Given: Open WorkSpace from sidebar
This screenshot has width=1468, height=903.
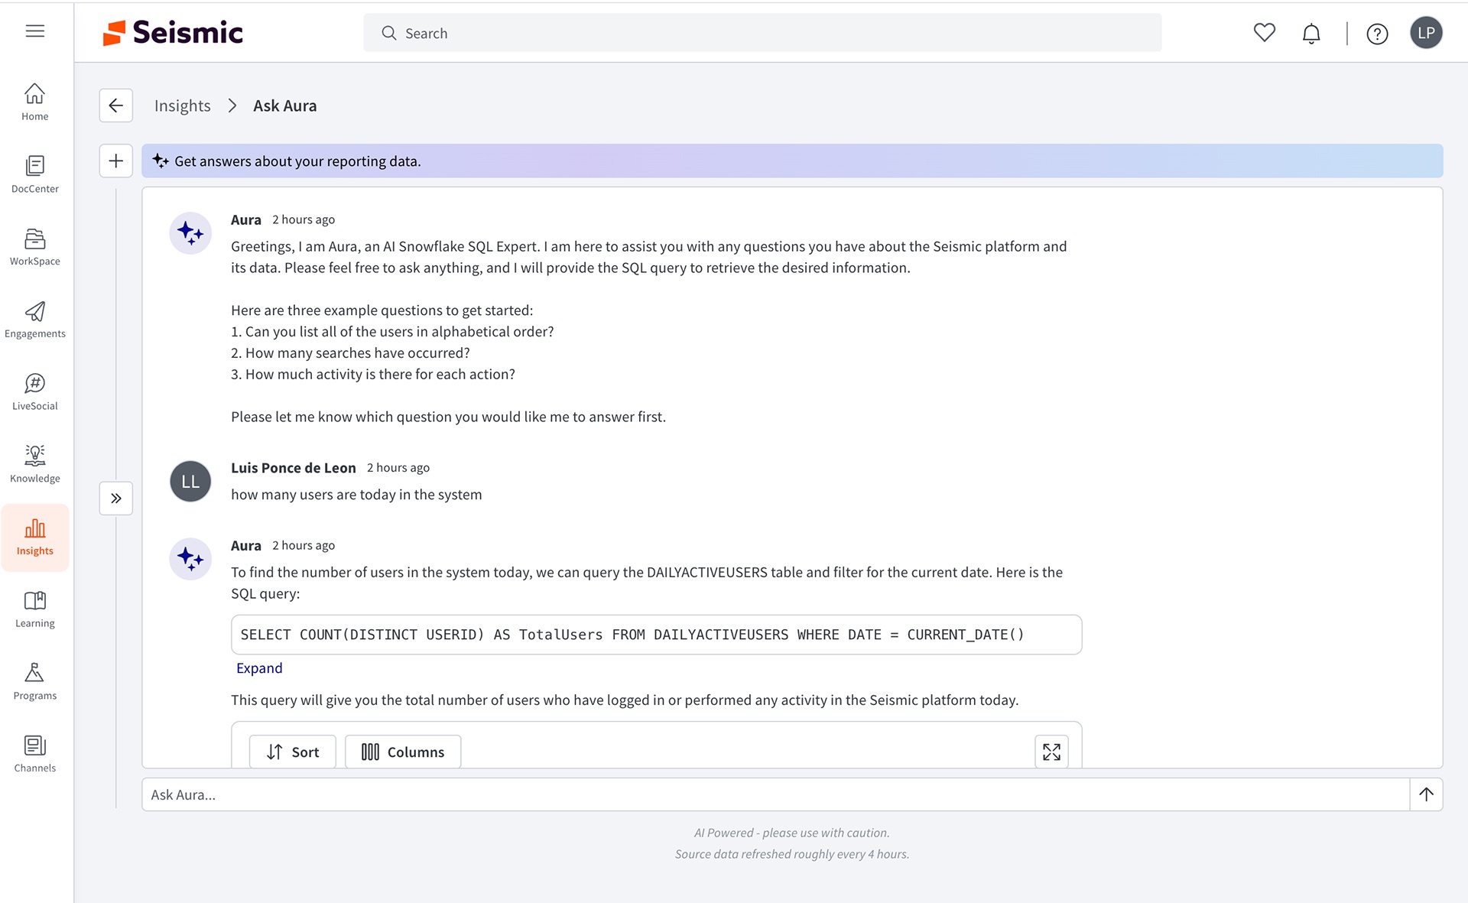Looking at the screenshot, I should click(35, 248).
